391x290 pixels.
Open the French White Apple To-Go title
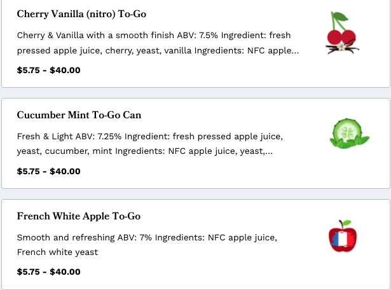79,216
